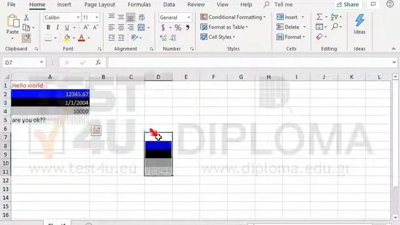Open the Ideas pane
This screenshot has width=400, height=225.
pyautogui.click(x=359, y=24)
